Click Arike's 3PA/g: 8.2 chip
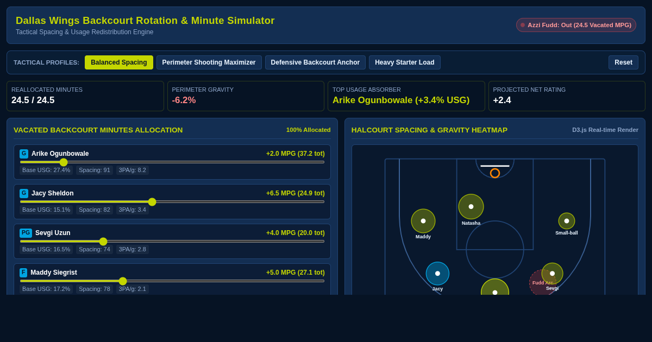652x342 pixels. (133, 170)
